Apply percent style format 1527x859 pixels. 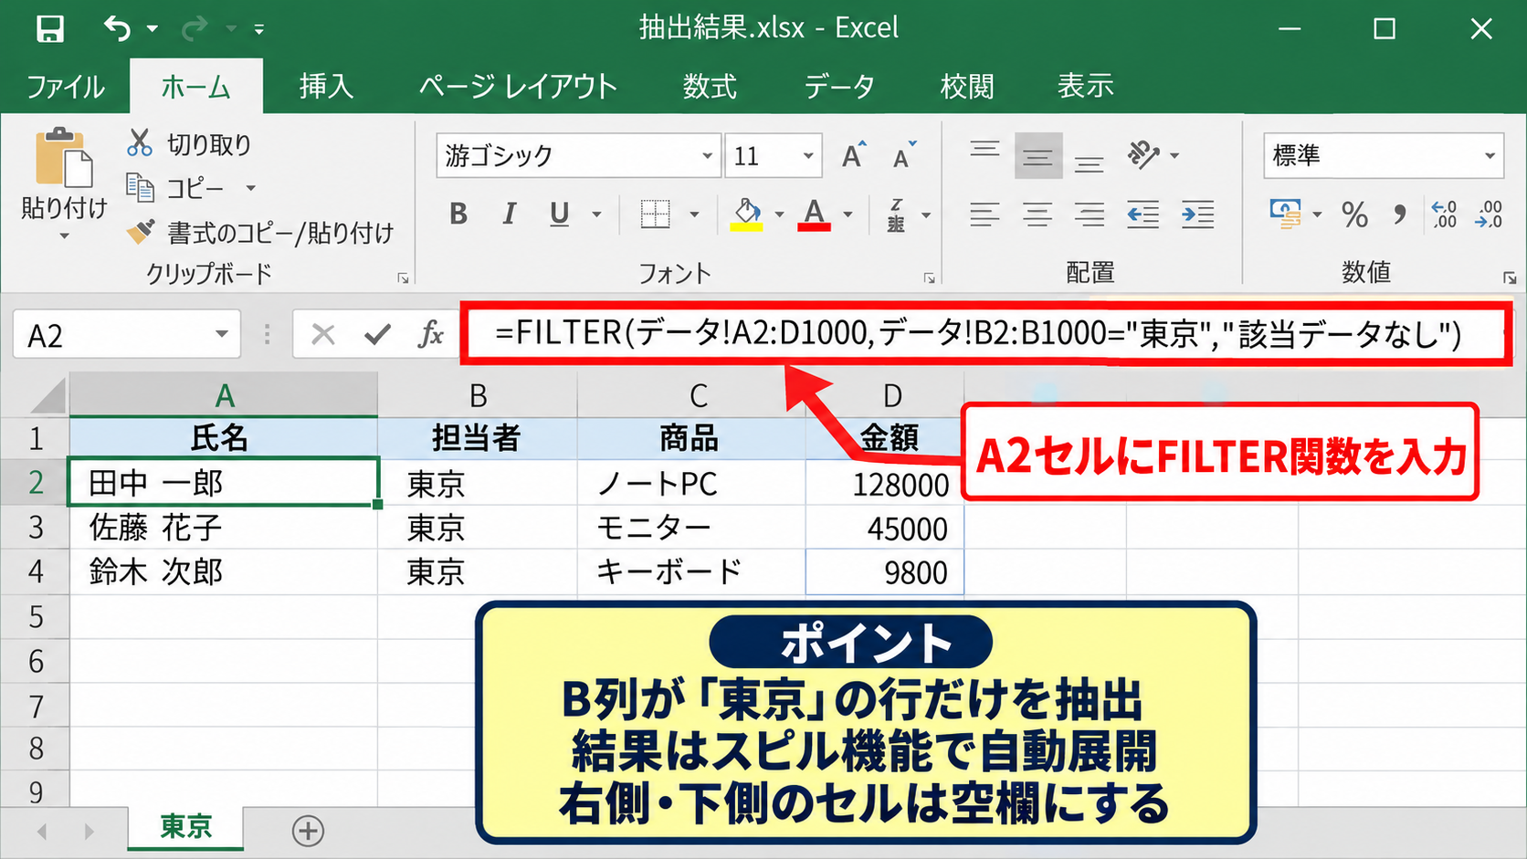tap(1354, 215)
